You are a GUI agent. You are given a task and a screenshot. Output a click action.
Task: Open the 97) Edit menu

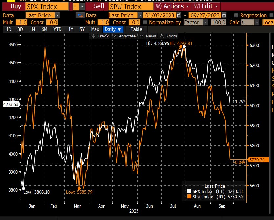[x=206, y=6]
